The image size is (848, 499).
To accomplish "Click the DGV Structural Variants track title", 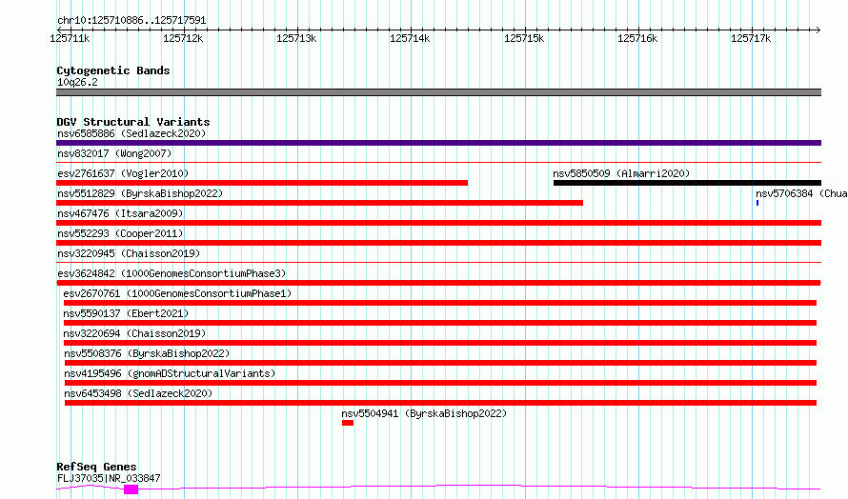I will coord(133,122).
